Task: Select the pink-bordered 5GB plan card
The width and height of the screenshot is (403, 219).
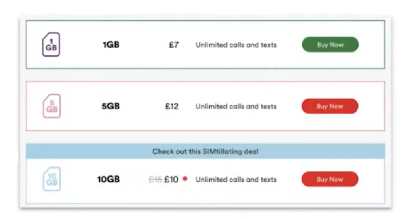Action: pyautogui.click(x=205, y=106)
